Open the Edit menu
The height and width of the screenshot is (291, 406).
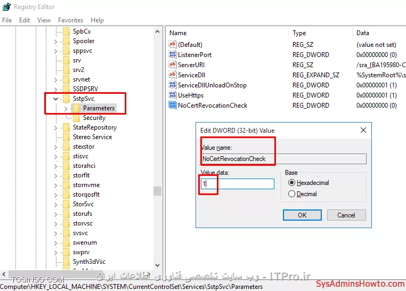pos(25,20)
